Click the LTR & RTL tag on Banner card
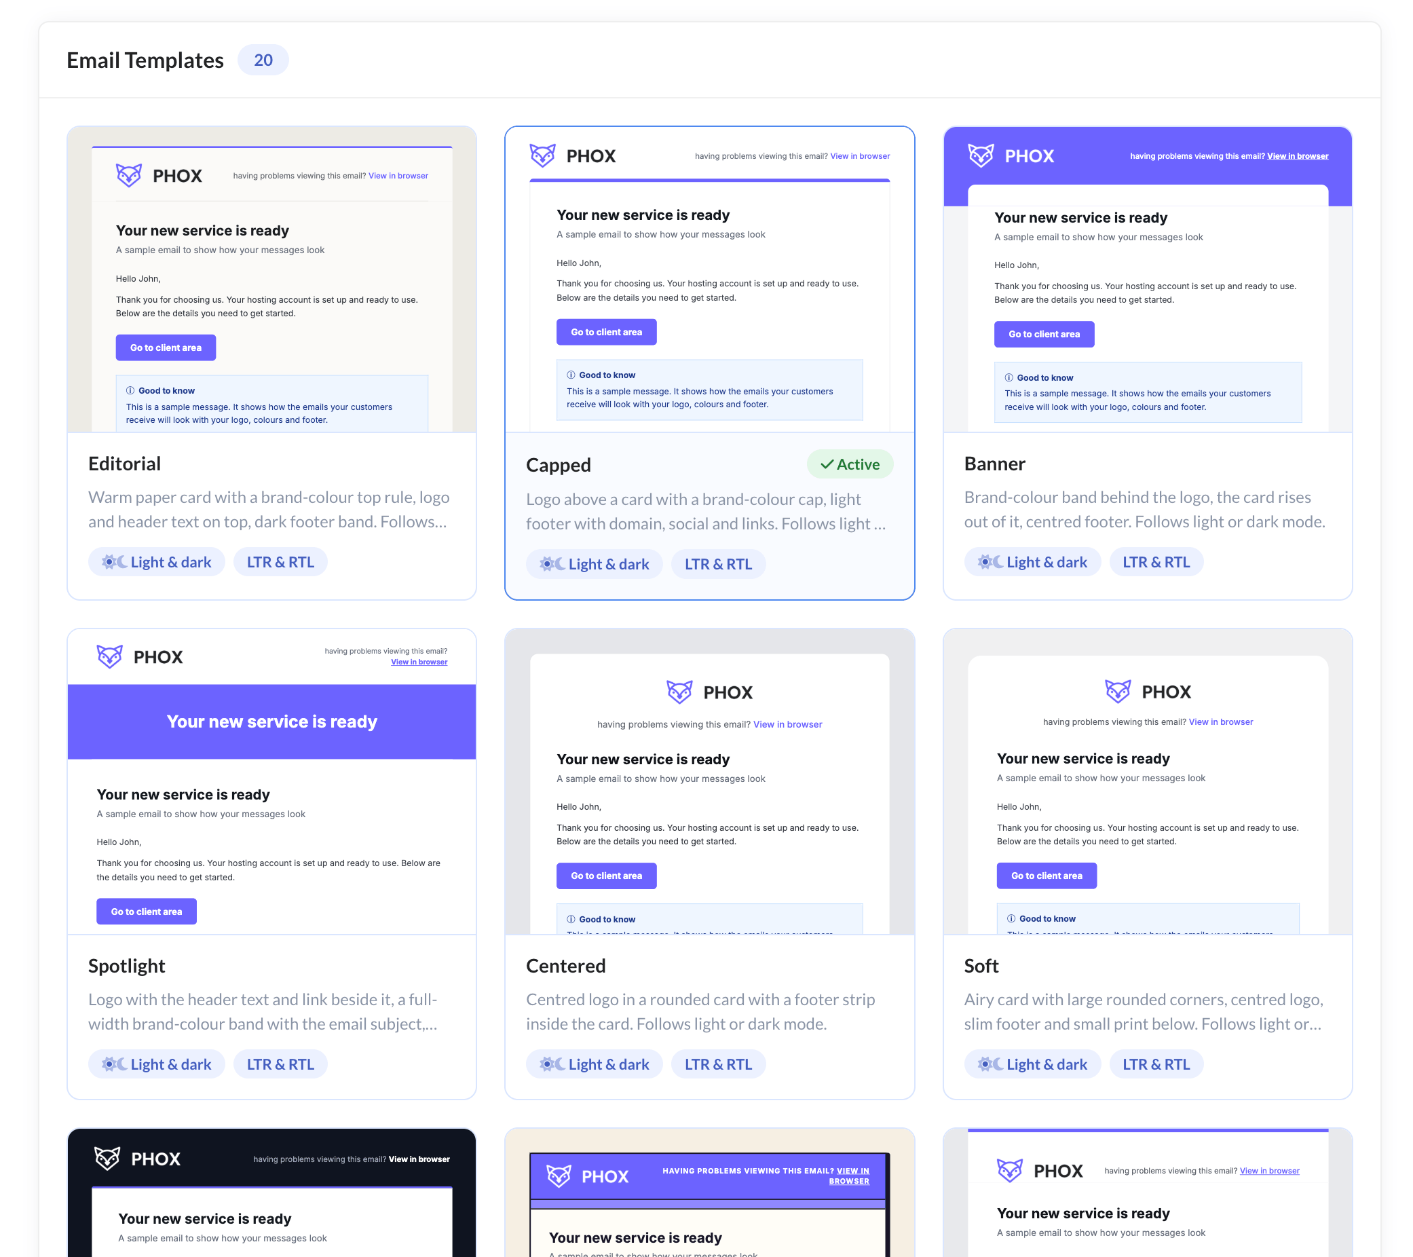Viewport: 1413px width, 1257px height. (x=1156, y=562)
